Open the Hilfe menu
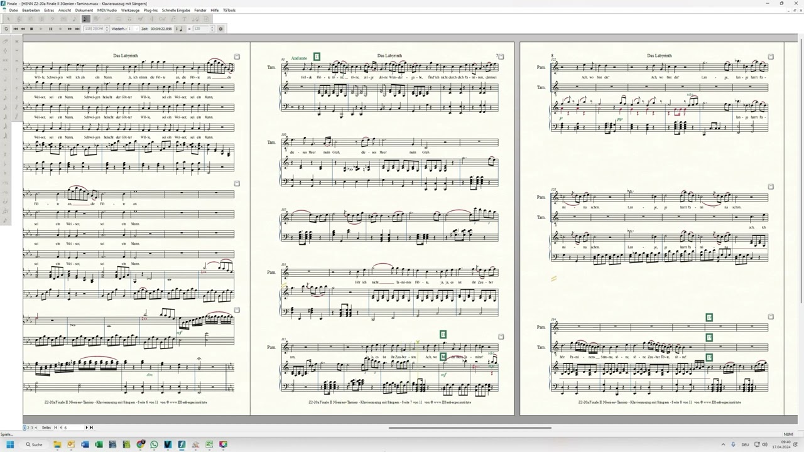 (x=215, y=11)
